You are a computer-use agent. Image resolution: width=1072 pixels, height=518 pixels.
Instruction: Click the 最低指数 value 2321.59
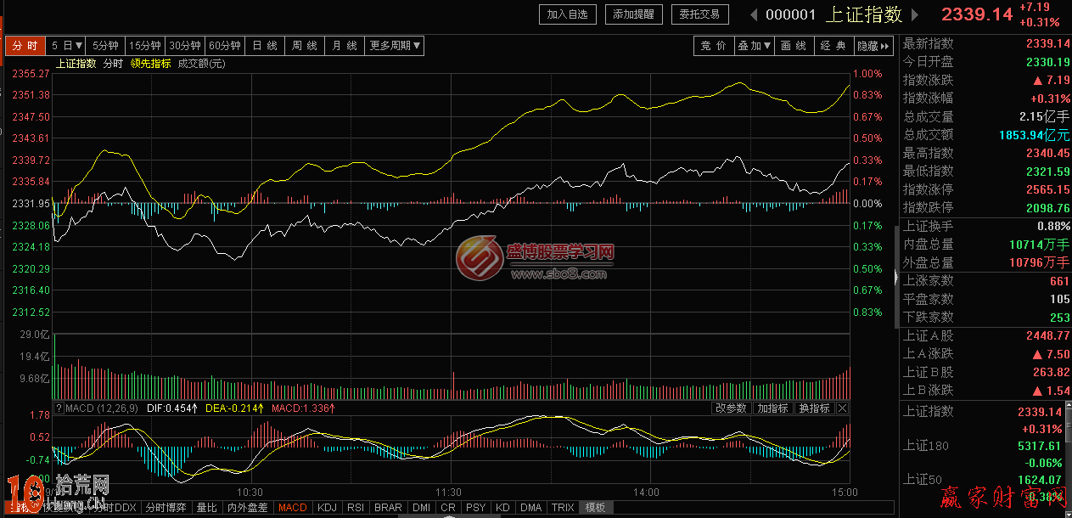click(1048, 172)
